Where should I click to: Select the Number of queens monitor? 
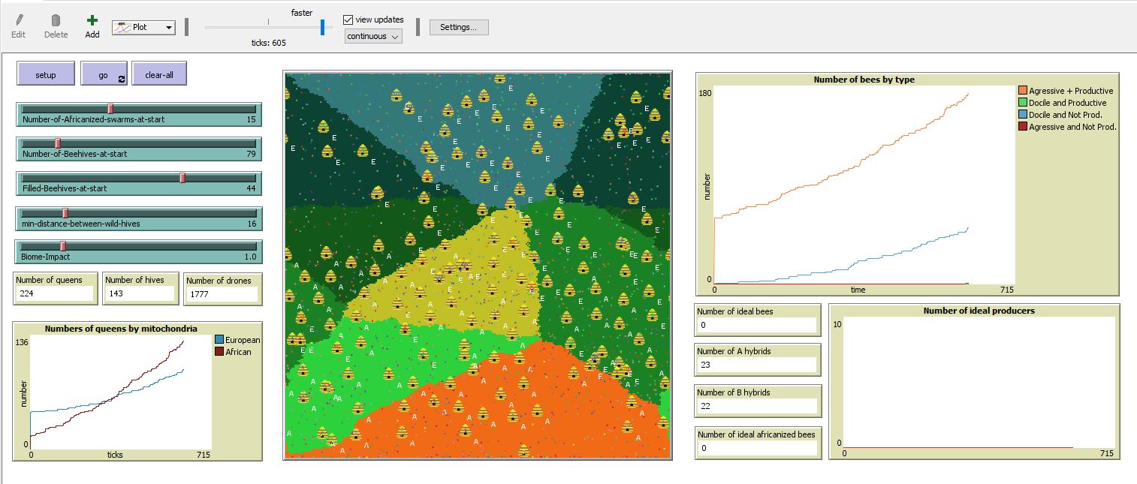coord(55,288)
